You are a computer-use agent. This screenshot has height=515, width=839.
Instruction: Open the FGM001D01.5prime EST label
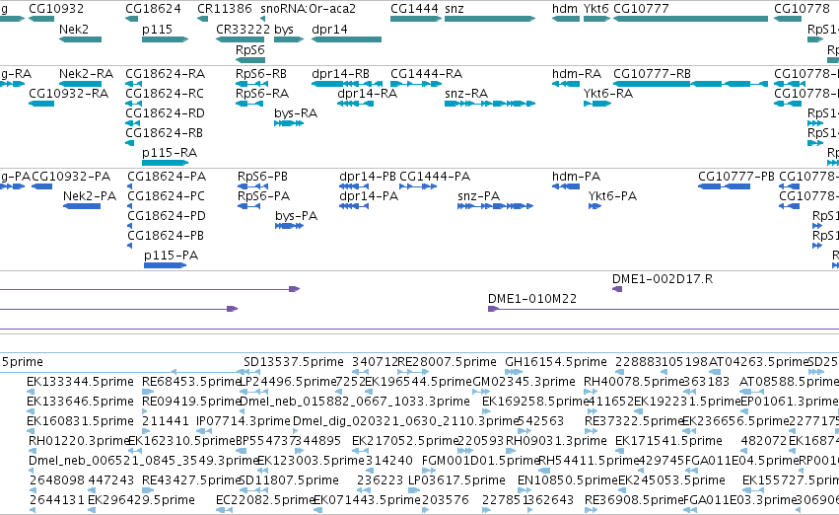coord(480,461)
